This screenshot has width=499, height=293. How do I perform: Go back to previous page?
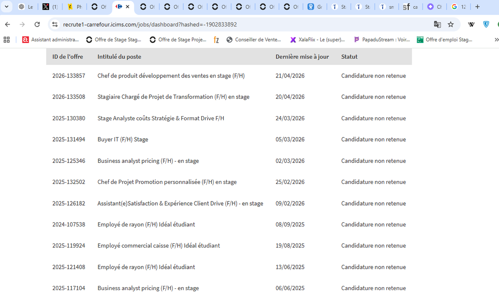click(7, 25)
